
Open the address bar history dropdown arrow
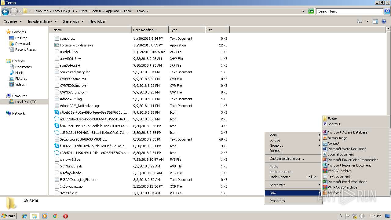[303, 11]
